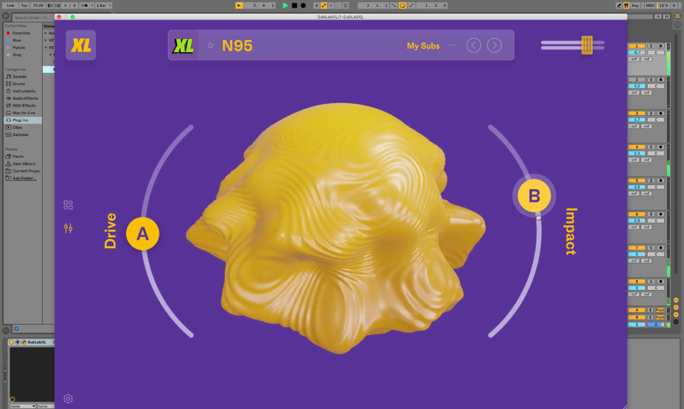Click the Impact macro B knob
The height and width of the screenshot is (409, 684).
click(x=534, y=196)
